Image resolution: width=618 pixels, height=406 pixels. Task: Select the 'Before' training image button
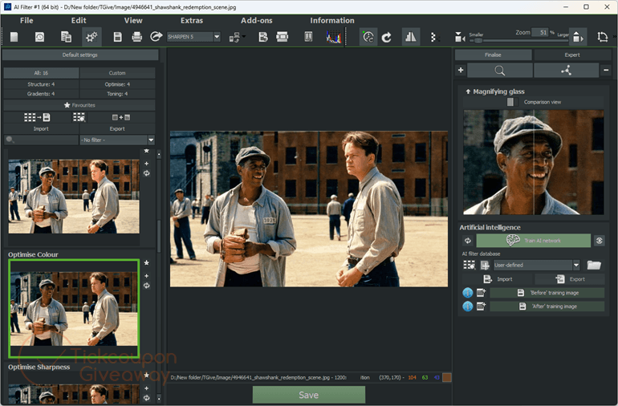pos(547,293)
